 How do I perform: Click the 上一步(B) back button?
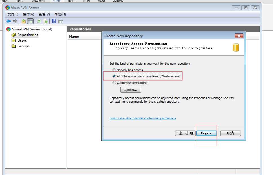click(x=185, y=133)
